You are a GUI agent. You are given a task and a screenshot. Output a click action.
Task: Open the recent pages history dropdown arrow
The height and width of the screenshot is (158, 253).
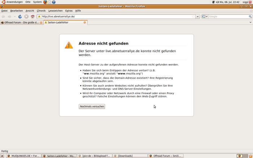tap(15, 17)
